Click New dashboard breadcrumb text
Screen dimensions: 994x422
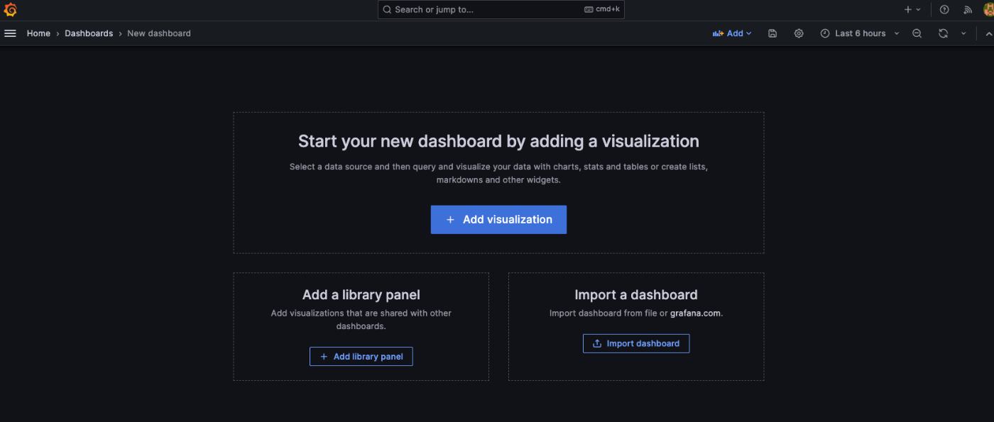[x=159, y=33]
